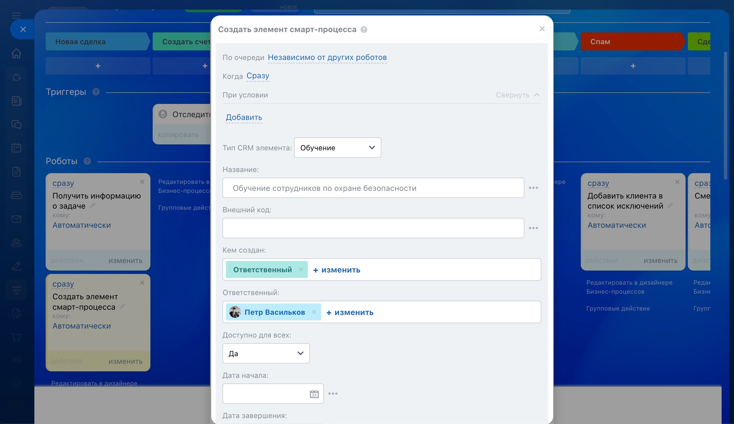Viewport: 734px width, 424px height.
Task: Collapse the condition section via 'Свернуть'
Action: pyautogui.click(x=518, y=95)
